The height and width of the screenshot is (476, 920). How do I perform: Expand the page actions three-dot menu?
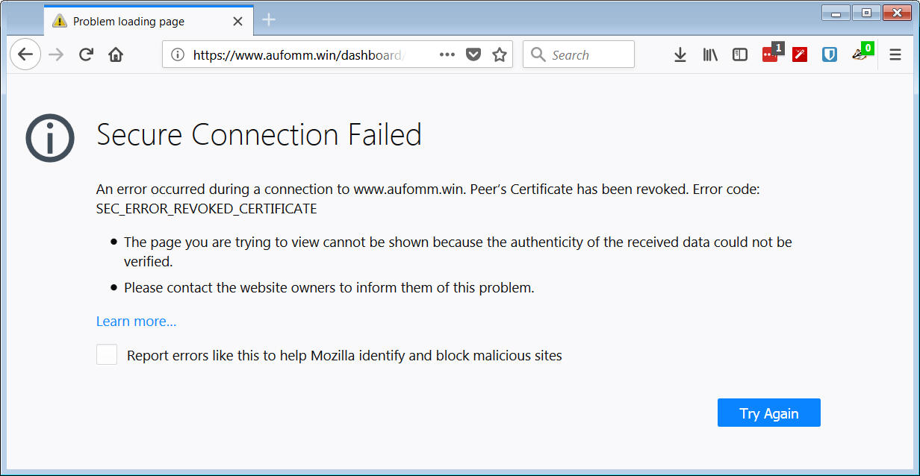(447, 54)
